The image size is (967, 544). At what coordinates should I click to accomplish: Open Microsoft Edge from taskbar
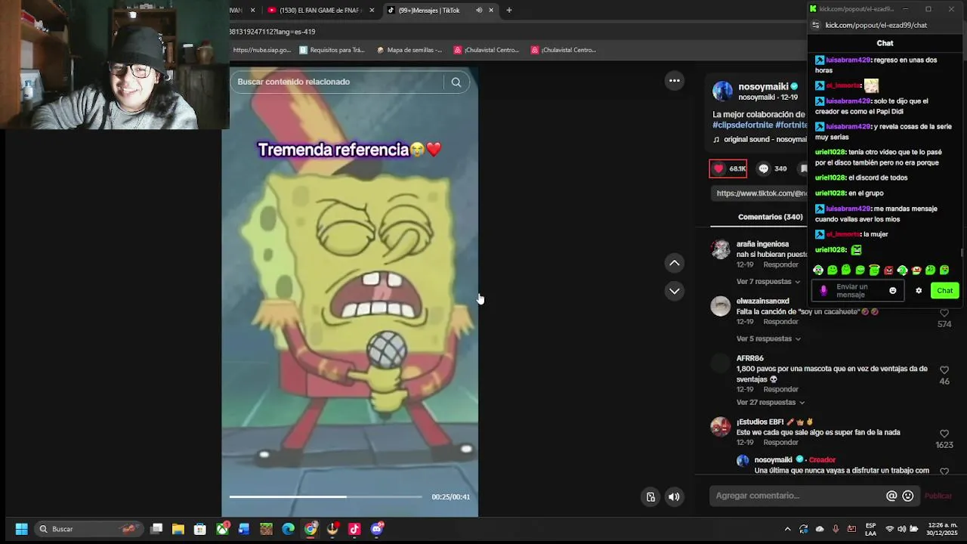click(x=288, y=529)
